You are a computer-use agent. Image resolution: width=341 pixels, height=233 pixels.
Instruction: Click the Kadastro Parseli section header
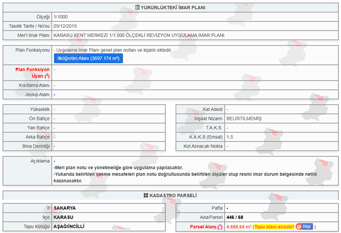[x=173, y=196]
